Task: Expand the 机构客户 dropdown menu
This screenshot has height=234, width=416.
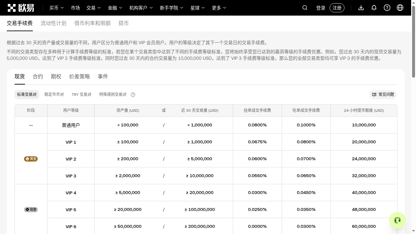Action: click(141, 8)
